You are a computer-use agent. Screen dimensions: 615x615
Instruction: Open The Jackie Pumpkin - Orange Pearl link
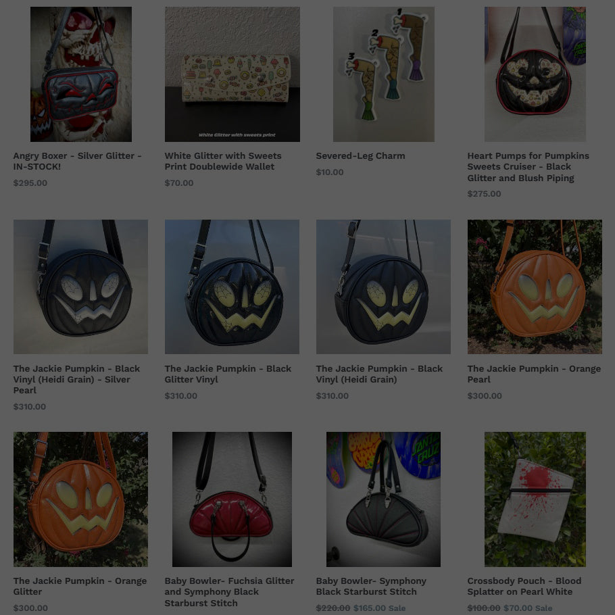(534, 374)
